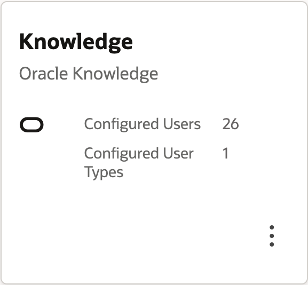This screenshot has width=308, height=285.
Task: Open the Knowledge application card
Action: tap(154, 142)
